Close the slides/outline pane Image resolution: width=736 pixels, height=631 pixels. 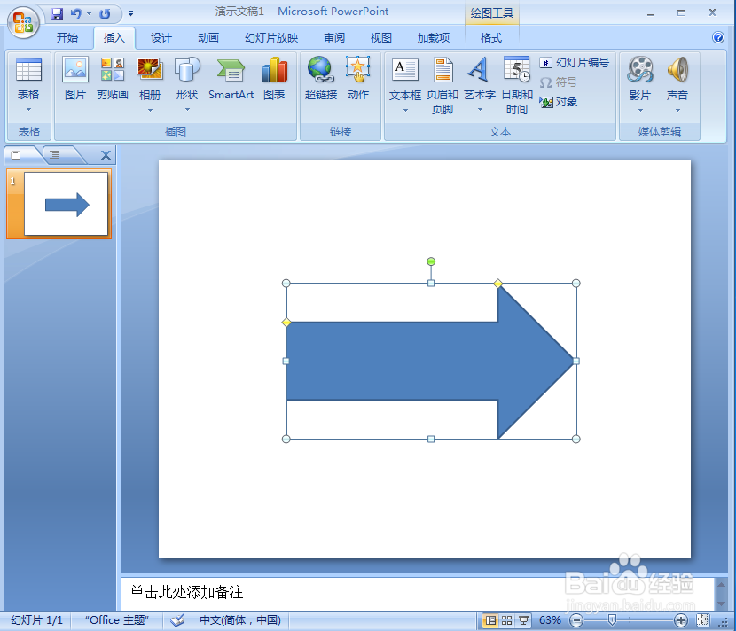(x=106, y=155)
